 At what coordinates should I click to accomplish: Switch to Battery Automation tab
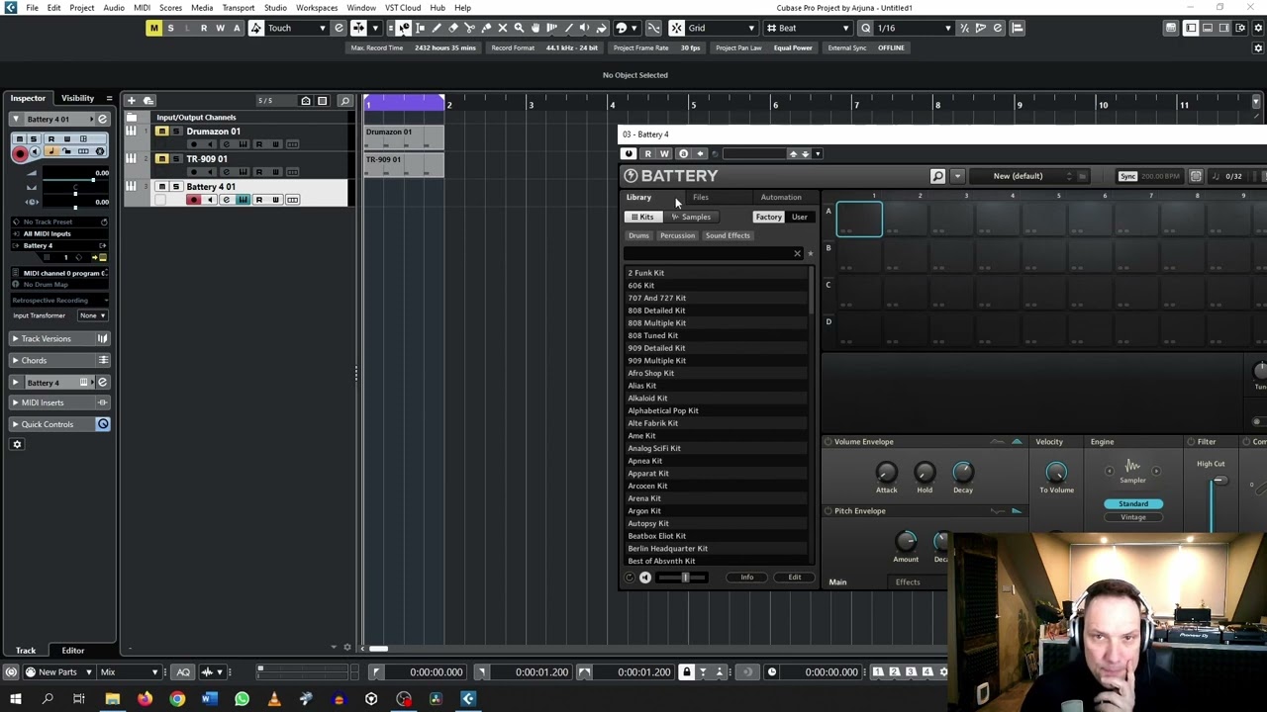[781, 197]
